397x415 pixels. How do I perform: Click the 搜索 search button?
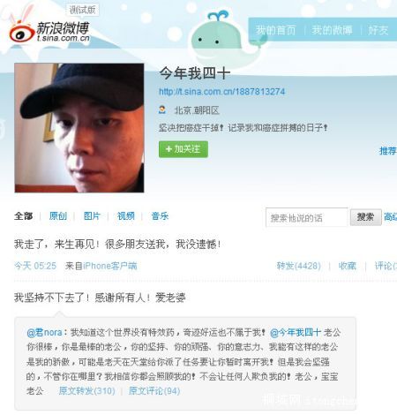pos(365,217)
